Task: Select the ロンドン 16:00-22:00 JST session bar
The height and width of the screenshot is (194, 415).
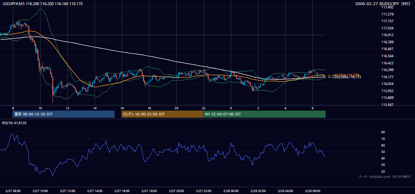Action: [162, 114]
